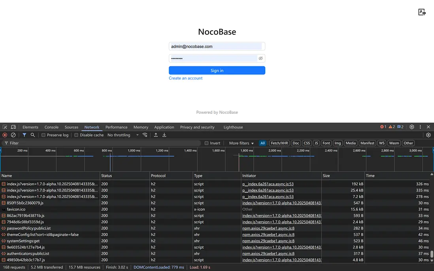Viewport: 434px width, 271px height.
Task: Enable the Preserve log checkbox
Action: 43,135
